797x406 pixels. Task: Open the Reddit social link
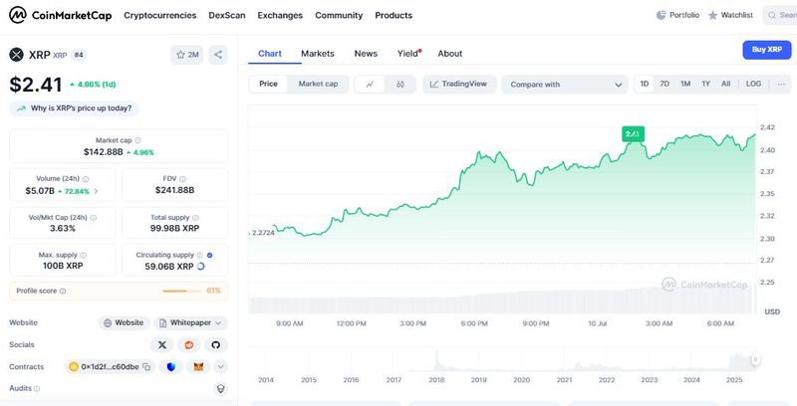[x=188, y=344]
